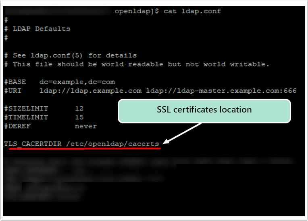The image size is (308, 221).
Task: Click 'dc=example,dc=com' value
Action: [77, 82]
